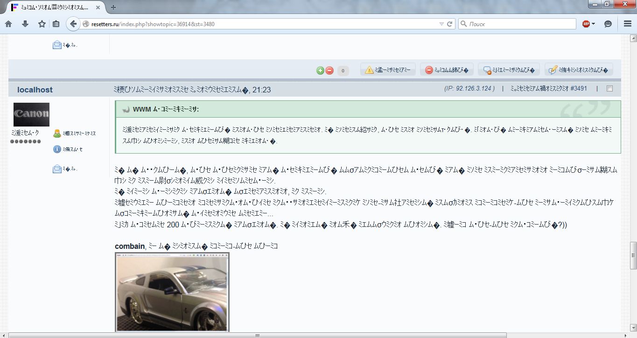This screenshot has width=637, height=338.
Task: Click the Canon avatar image
Action: coord(31,114)
